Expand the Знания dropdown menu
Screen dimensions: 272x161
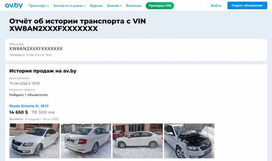114,6
